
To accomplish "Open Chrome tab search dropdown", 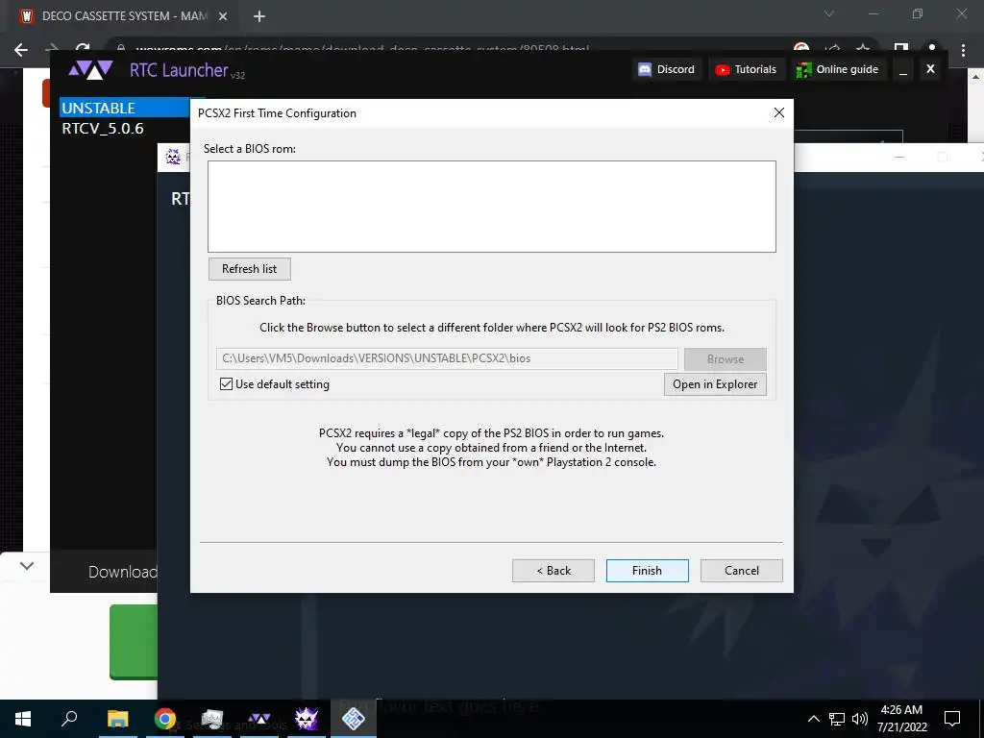I will (829, 13).
